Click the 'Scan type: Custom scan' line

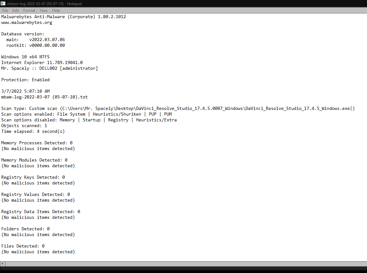click(178, 108)
